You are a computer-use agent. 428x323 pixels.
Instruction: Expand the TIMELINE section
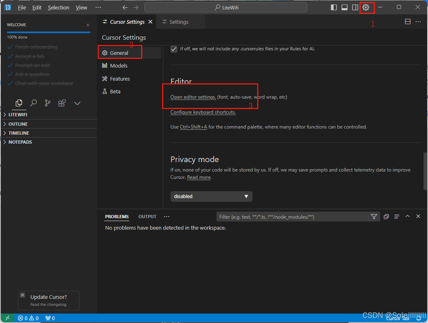click(x=49, y=133)
